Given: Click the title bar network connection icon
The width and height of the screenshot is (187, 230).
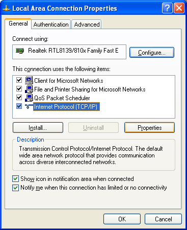Looking at the screenshot, I should click(x=7, y=8).
